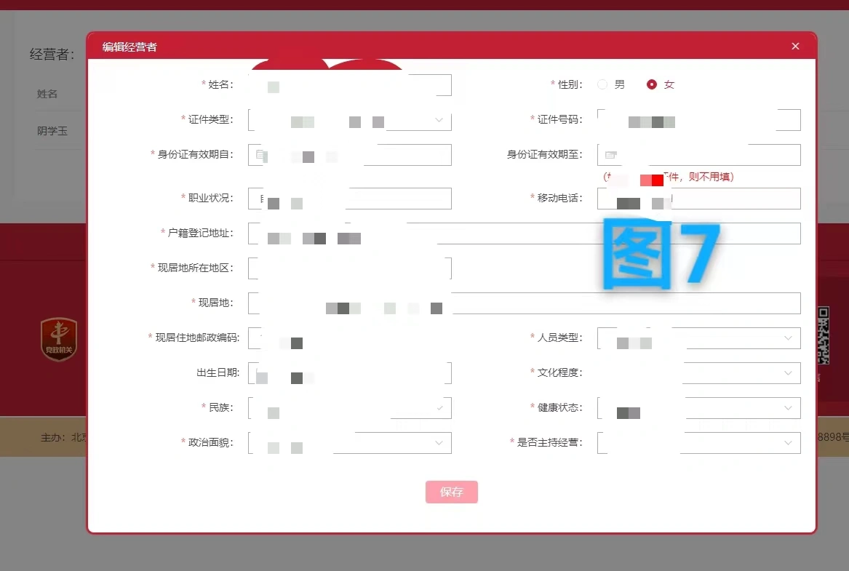Open the 证件类型 dropdown
The height and width of the screenshot is (571, 849).
[x=438, y=119]
